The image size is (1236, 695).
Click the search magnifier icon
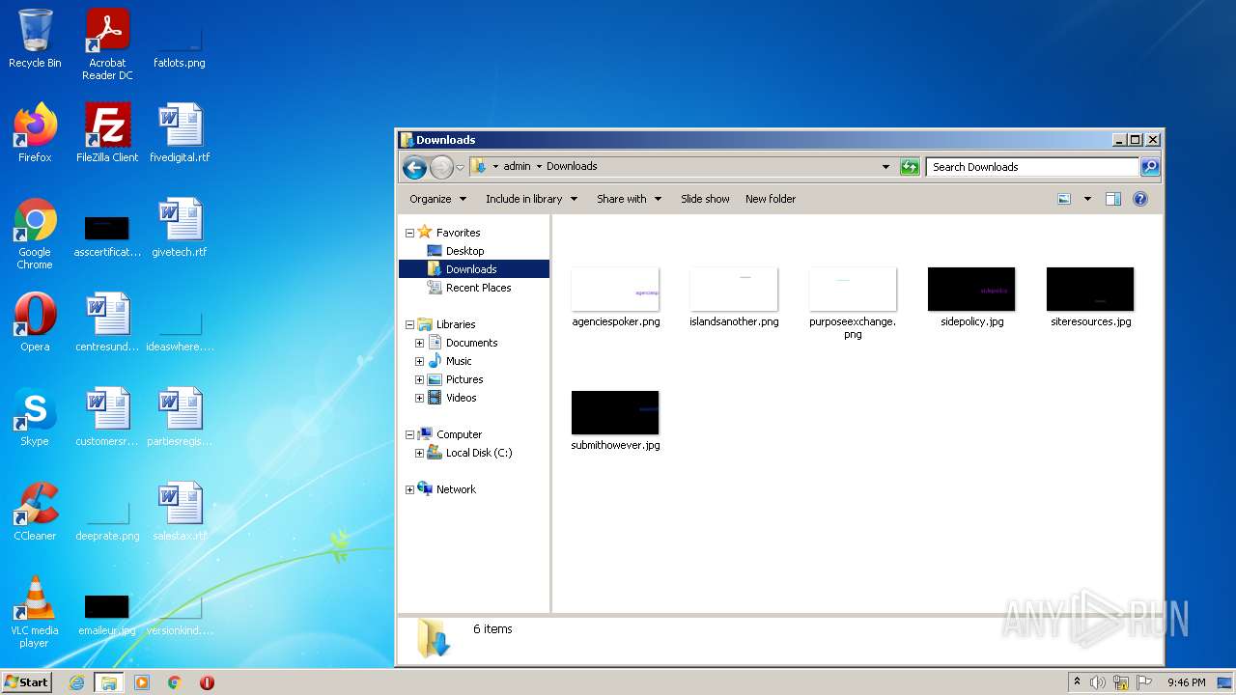(x=1149, y=167)
